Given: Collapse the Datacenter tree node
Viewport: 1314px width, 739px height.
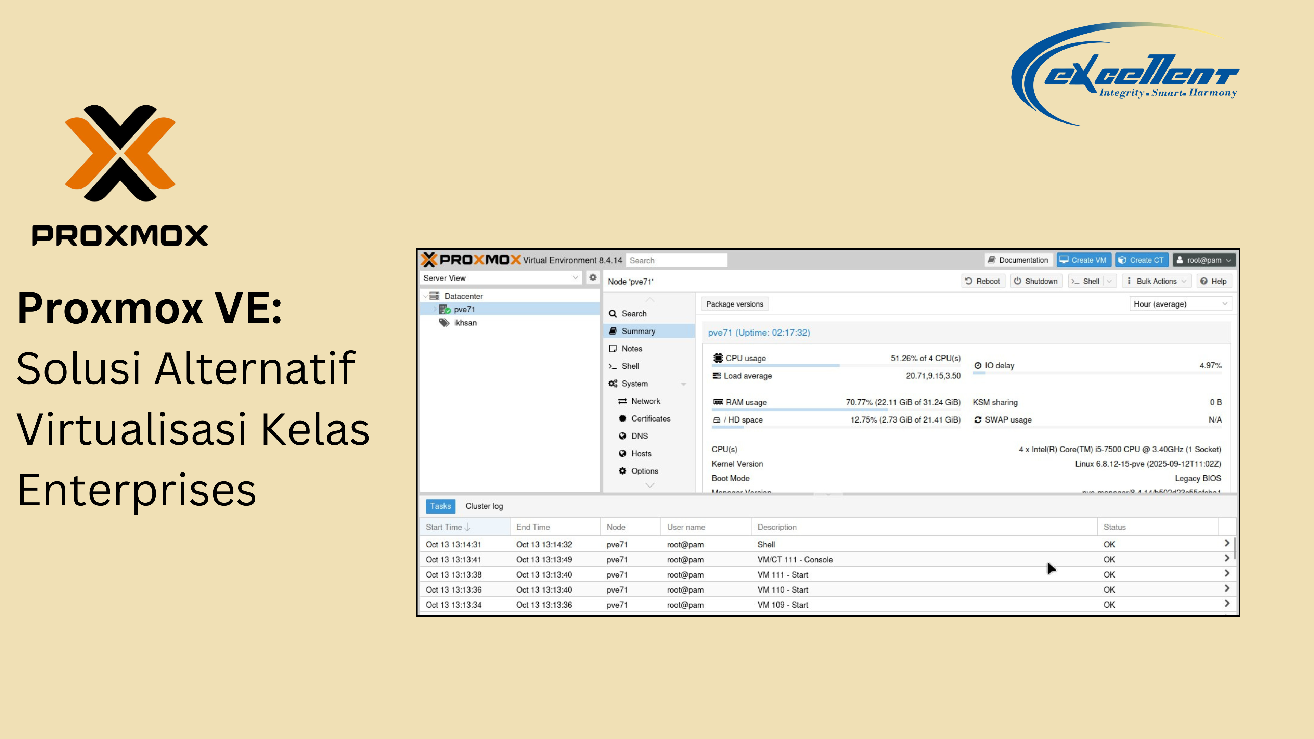Looking at the screenshot, I should click(x=425, y=296).
